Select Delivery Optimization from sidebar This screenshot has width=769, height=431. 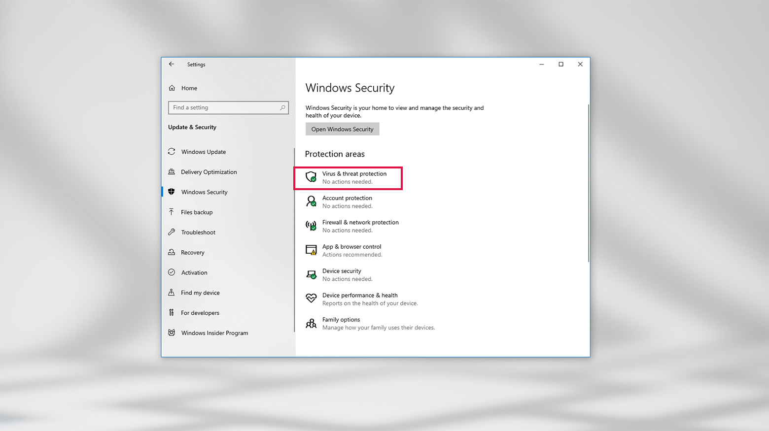[x=209, y=172]
